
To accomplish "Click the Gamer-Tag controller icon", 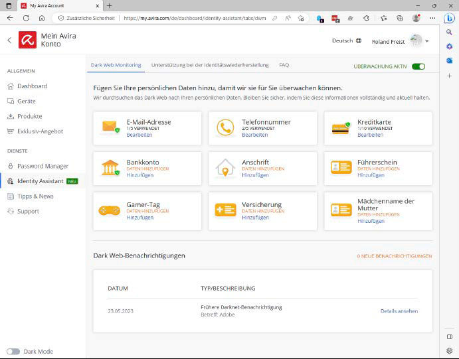I will click(x=109, y=210).
